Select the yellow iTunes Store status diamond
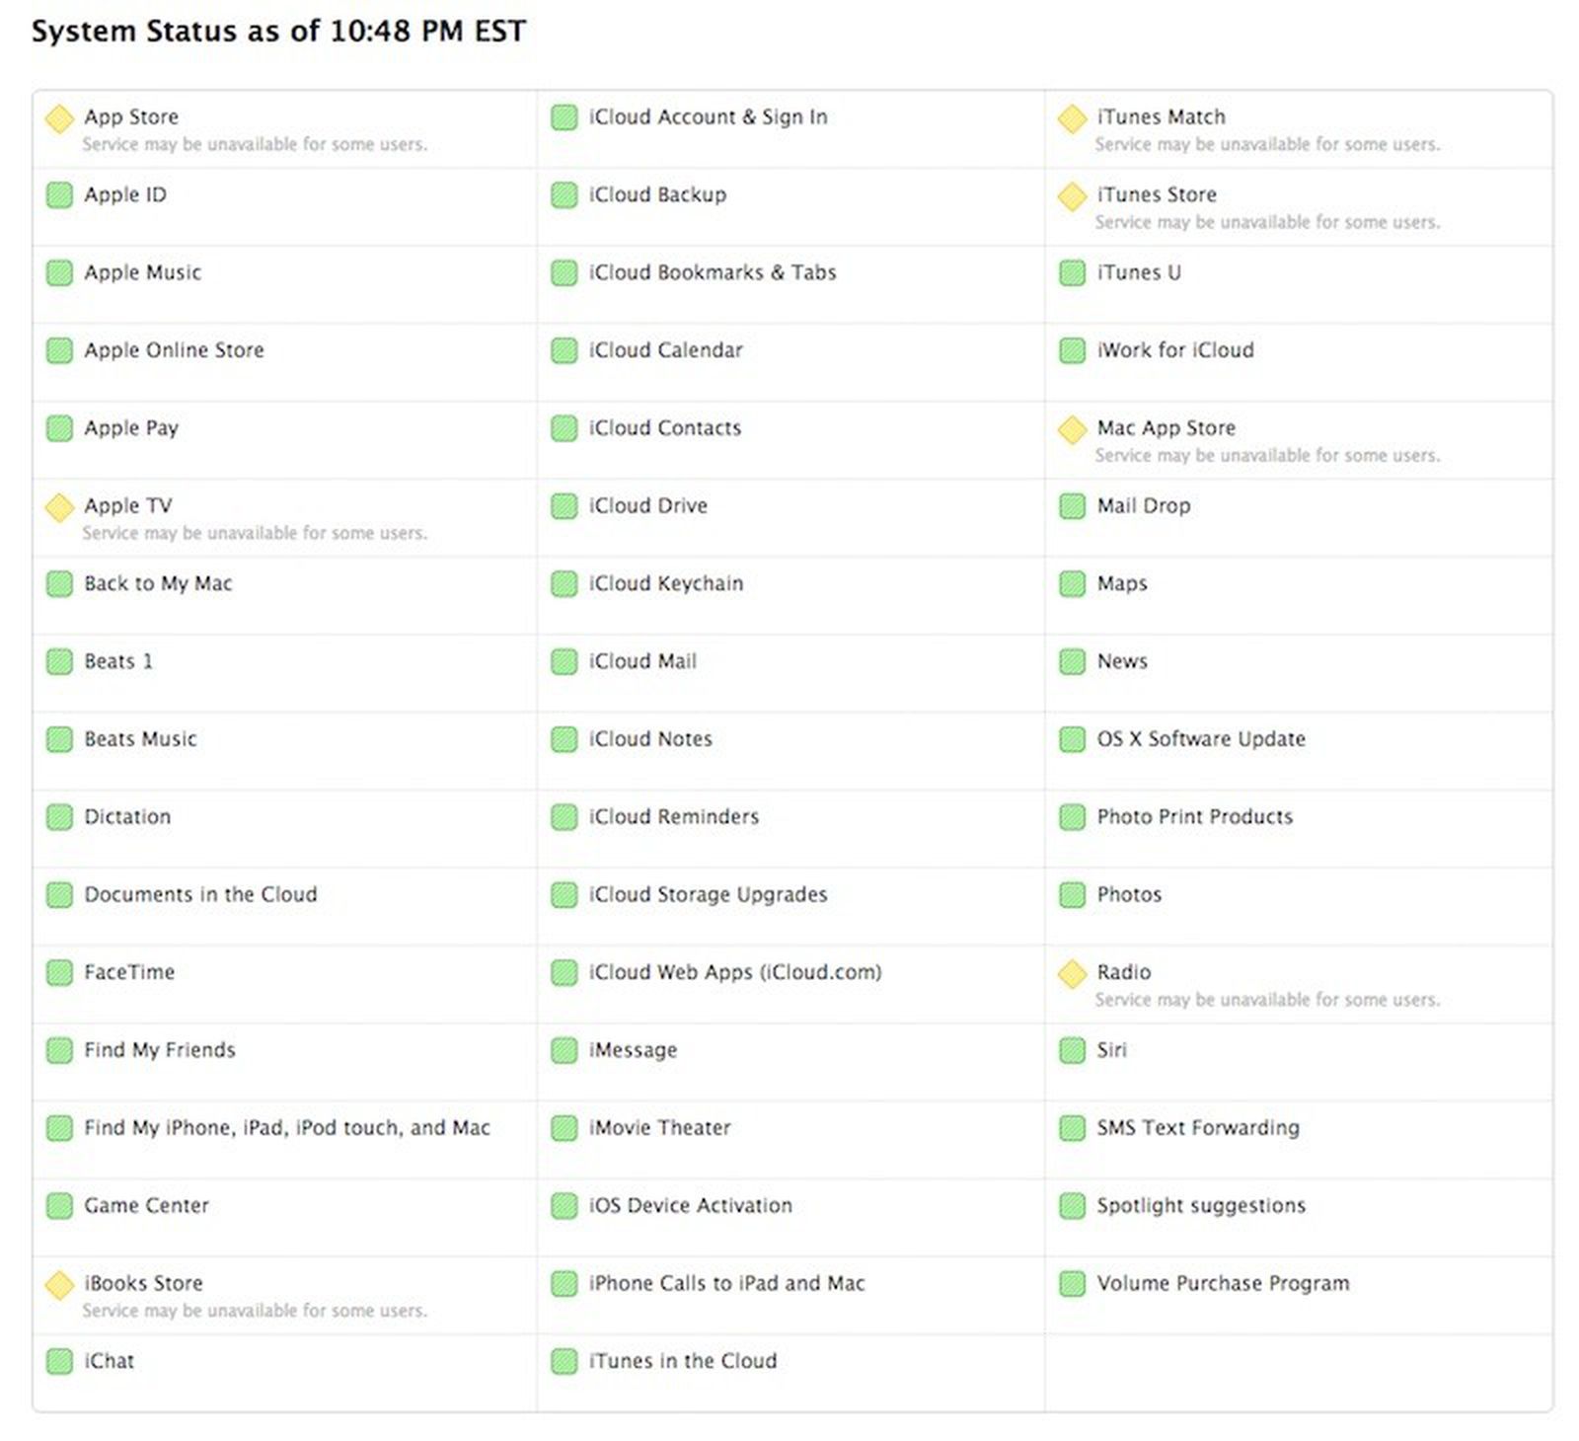Image resolution: width=1579 pixels, height=1441 pixels. click(1072, 195)
